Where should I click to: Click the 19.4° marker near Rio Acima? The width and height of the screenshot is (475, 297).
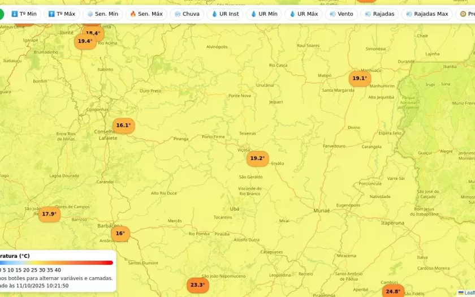click(x=85, y=41)
